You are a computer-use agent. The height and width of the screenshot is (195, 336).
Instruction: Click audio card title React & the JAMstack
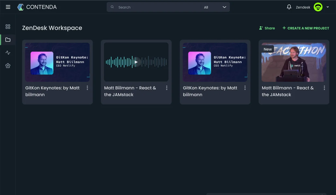click(x=130, y=91)
